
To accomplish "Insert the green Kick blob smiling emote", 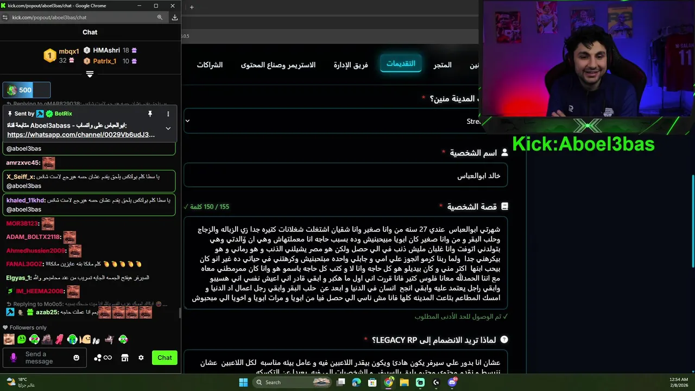I will [x=22, y=339].
